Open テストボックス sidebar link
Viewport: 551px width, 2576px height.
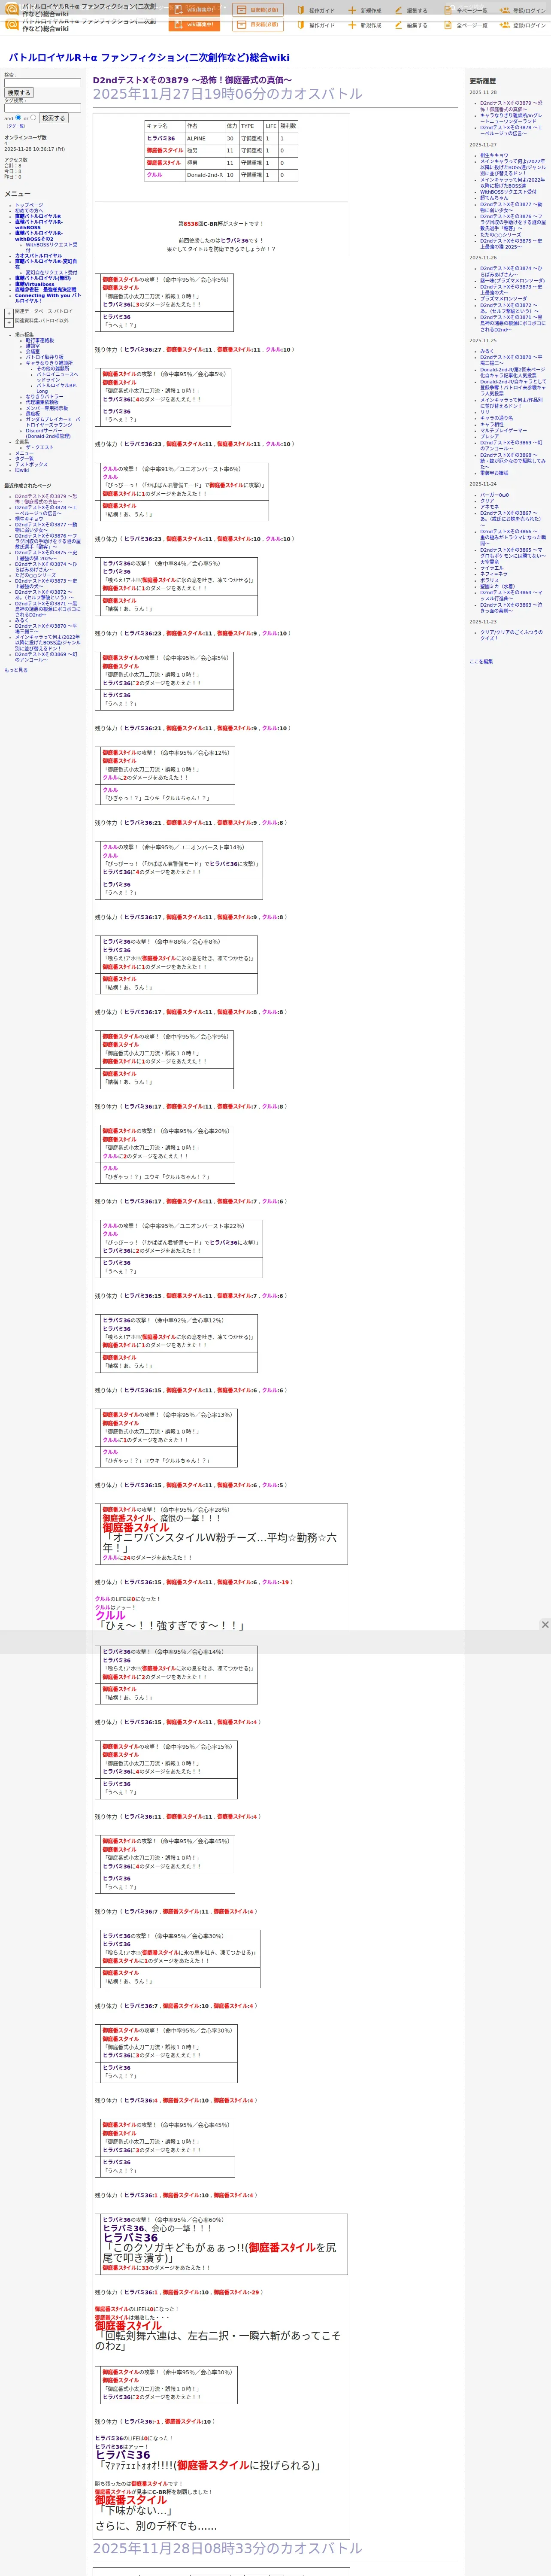tap(31, 465)
